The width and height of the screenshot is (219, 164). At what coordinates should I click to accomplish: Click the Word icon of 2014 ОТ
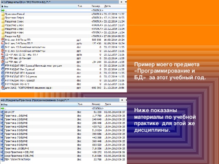pos(2,112)
